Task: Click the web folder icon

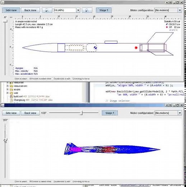Action: coord(11,93)
